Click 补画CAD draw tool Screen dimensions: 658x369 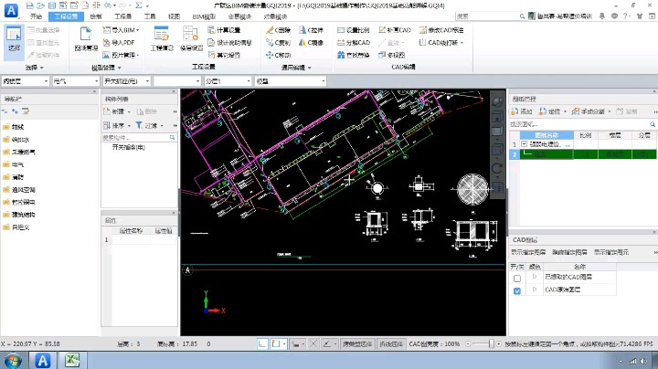395,30
